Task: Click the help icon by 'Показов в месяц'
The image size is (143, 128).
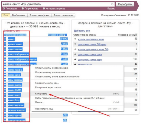Action: click(x=136, y=35)
